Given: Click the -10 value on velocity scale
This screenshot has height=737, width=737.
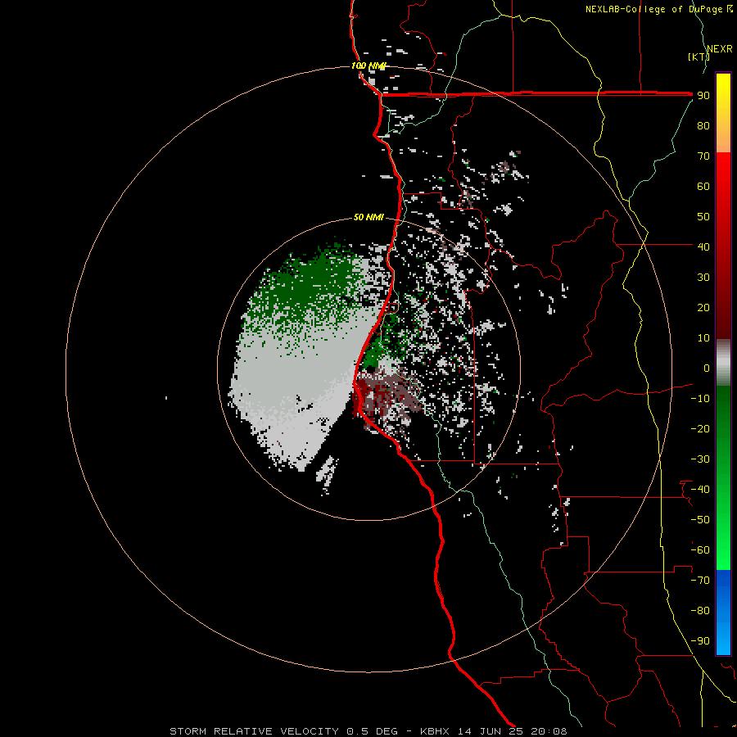Looking at the screenshot, I should pyautogui.click(x=700, y=399).
